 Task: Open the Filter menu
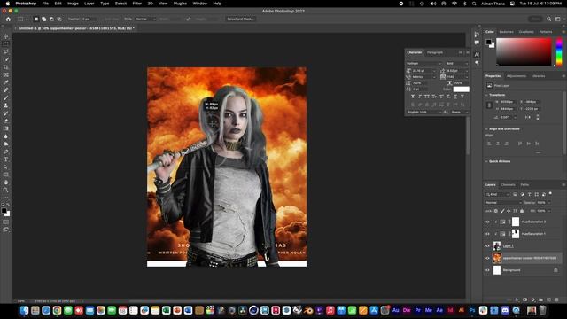[136, 4]
